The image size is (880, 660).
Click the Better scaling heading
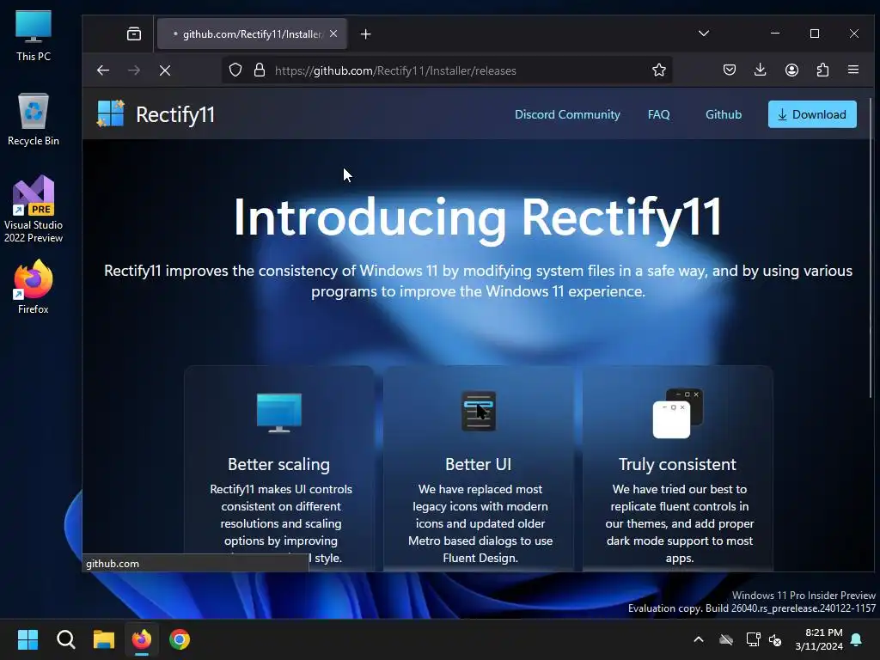(x=279, y=464)
